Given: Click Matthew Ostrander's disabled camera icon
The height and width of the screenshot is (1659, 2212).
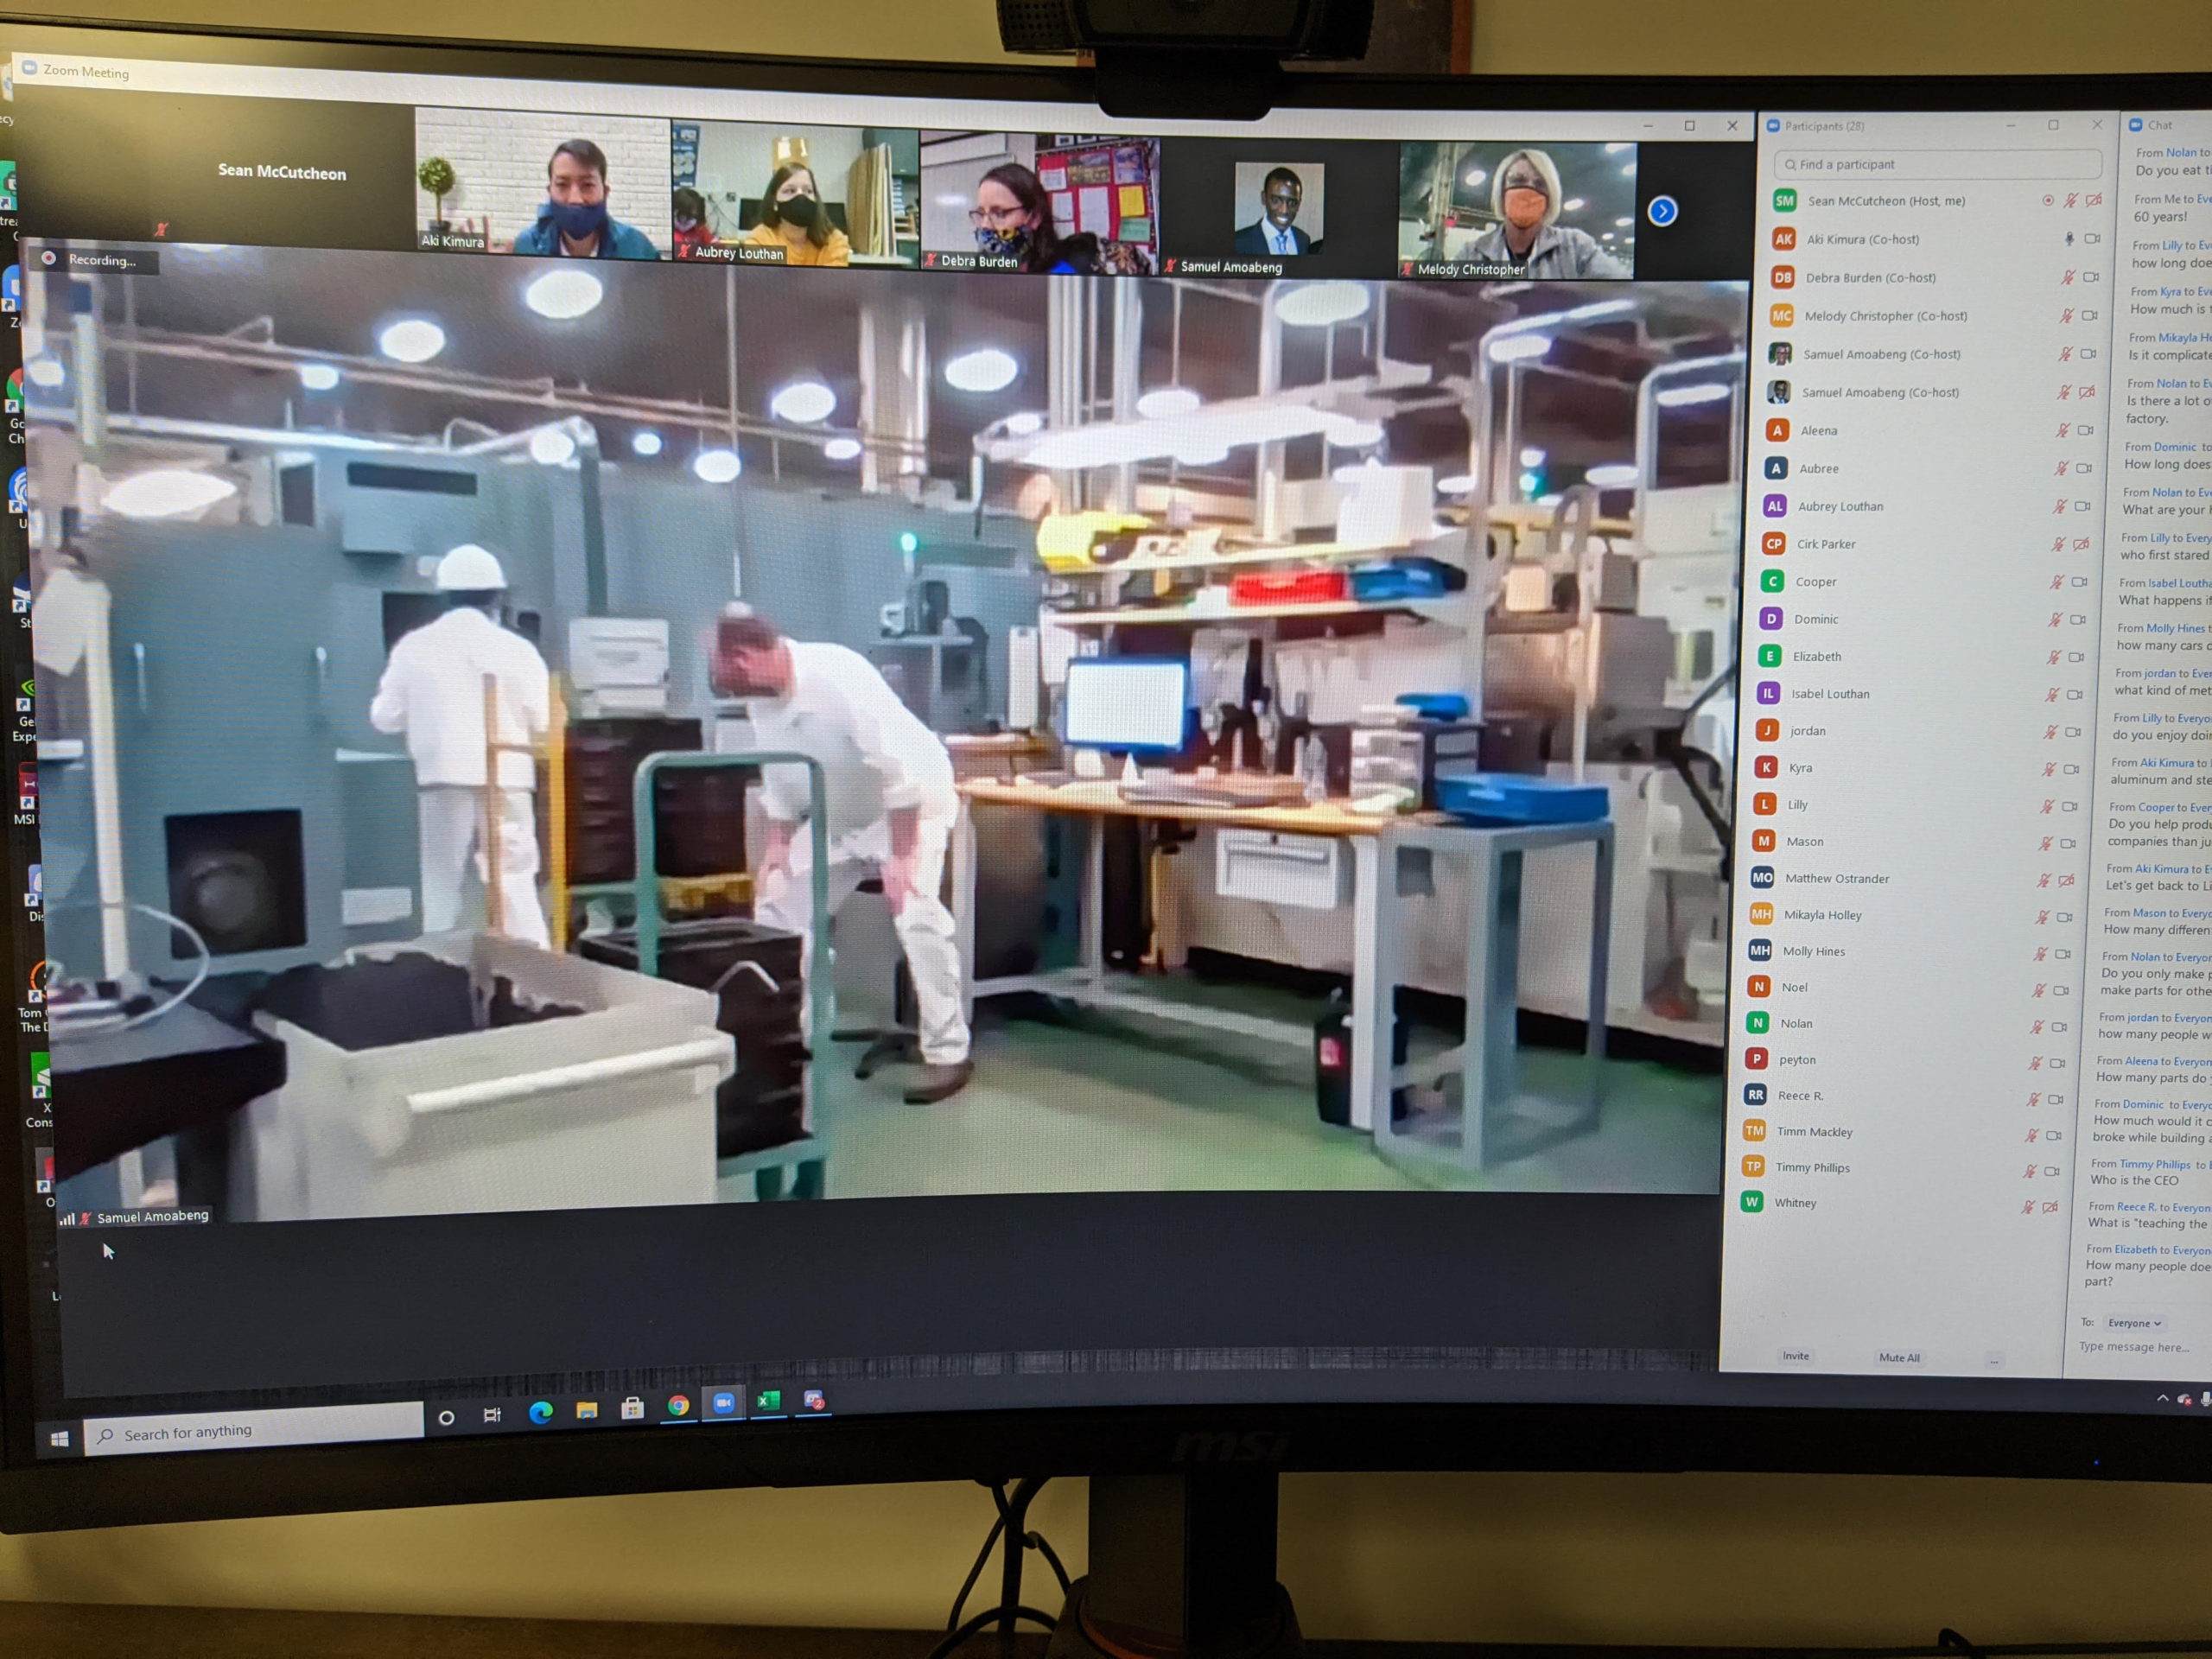Looking at the screenshot, I should 2066,880.
